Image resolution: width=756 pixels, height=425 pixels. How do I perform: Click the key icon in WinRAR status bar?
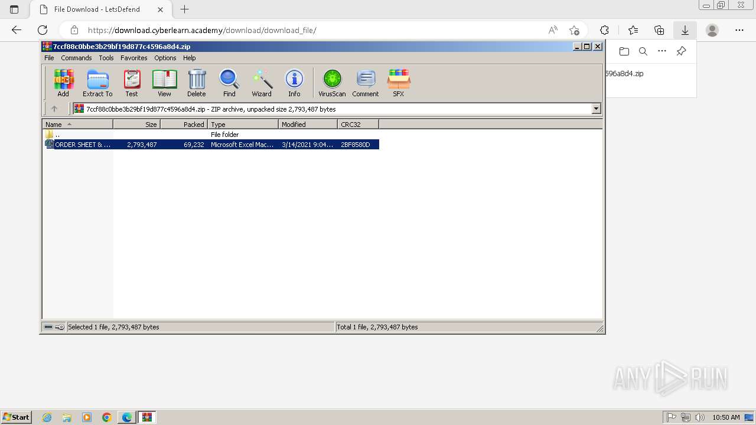[60, 327]
